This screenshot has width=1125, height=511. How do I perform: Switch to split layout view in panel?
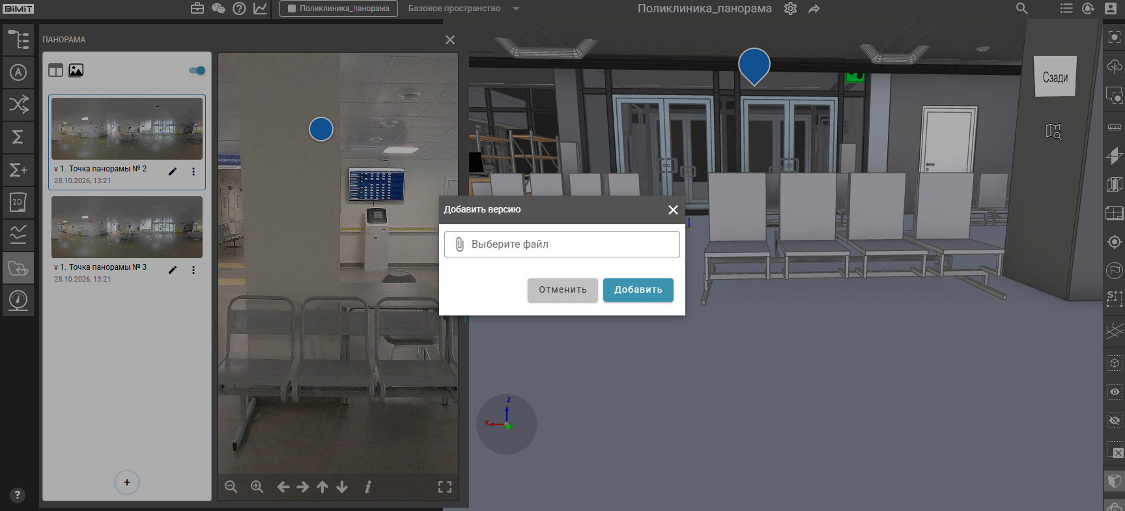click(x=56, y=70)
